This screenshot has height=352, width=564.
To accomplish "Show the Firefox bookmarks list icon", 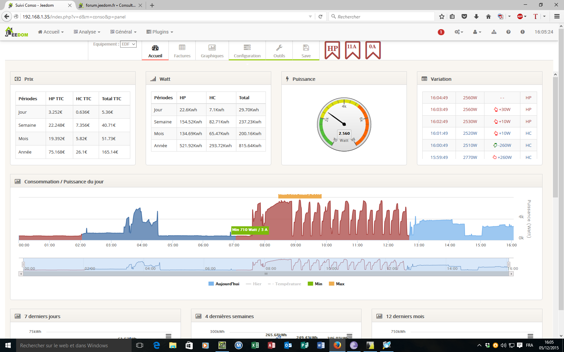I will point(452,16).
